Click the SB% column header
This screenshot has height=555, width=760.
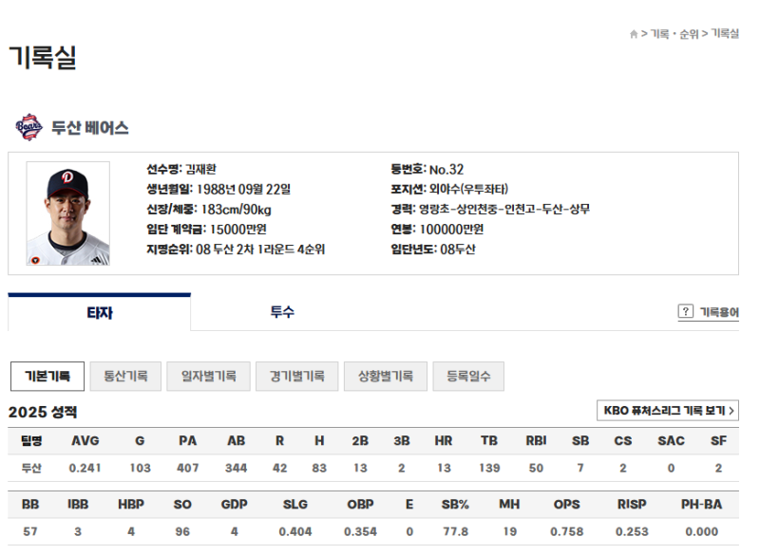[x=455, y=504]
